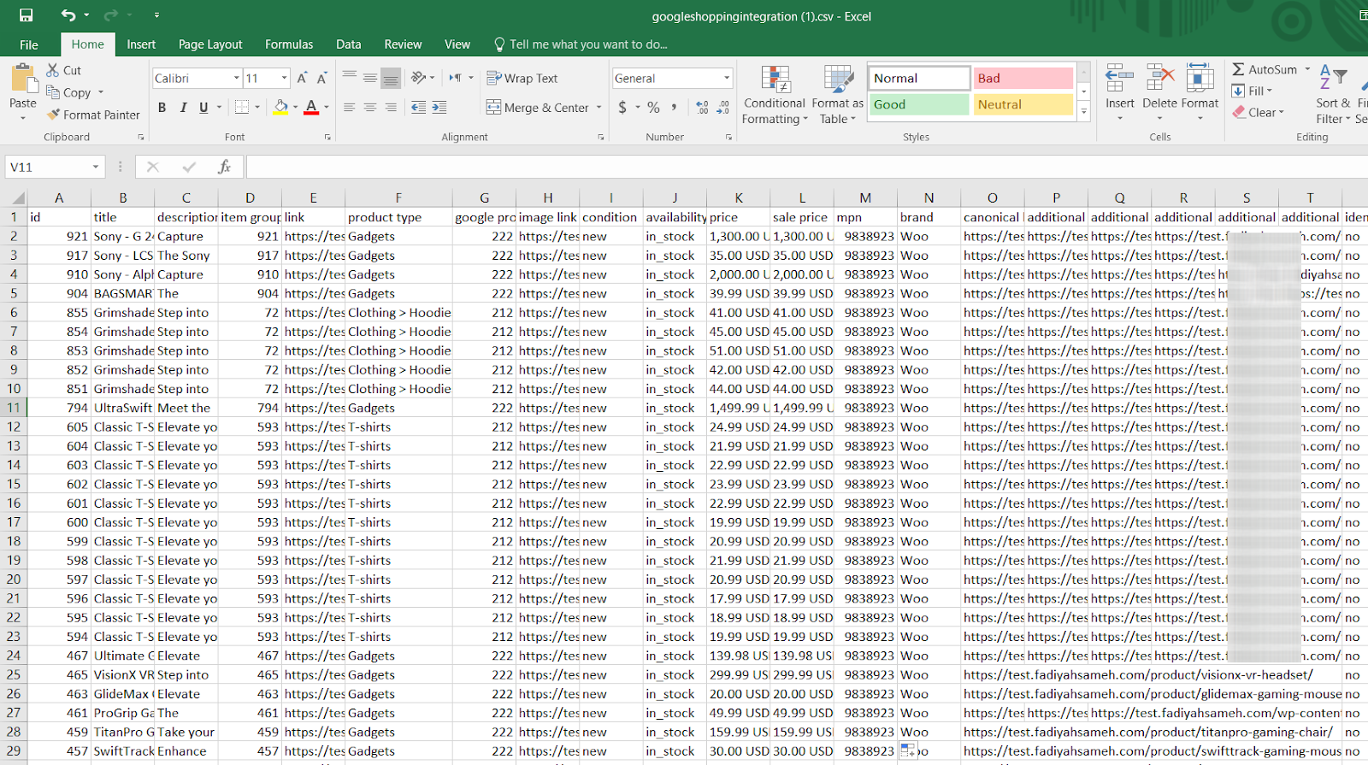The height and width of the screenshot is (765, 1368).
Task: Open Merge & Center dropdown arrow
Action: click(x=598, y=108)
